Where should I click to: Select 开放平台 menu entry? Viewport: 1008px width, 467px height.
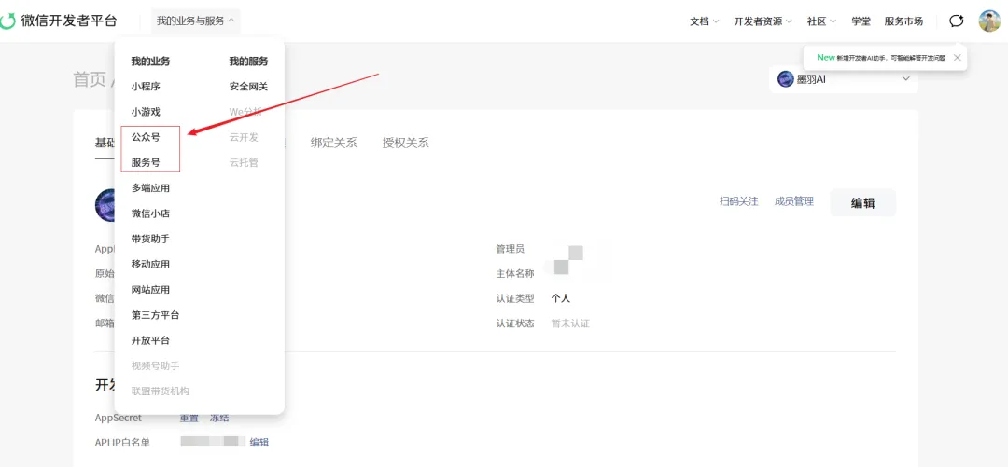point(150,341)
